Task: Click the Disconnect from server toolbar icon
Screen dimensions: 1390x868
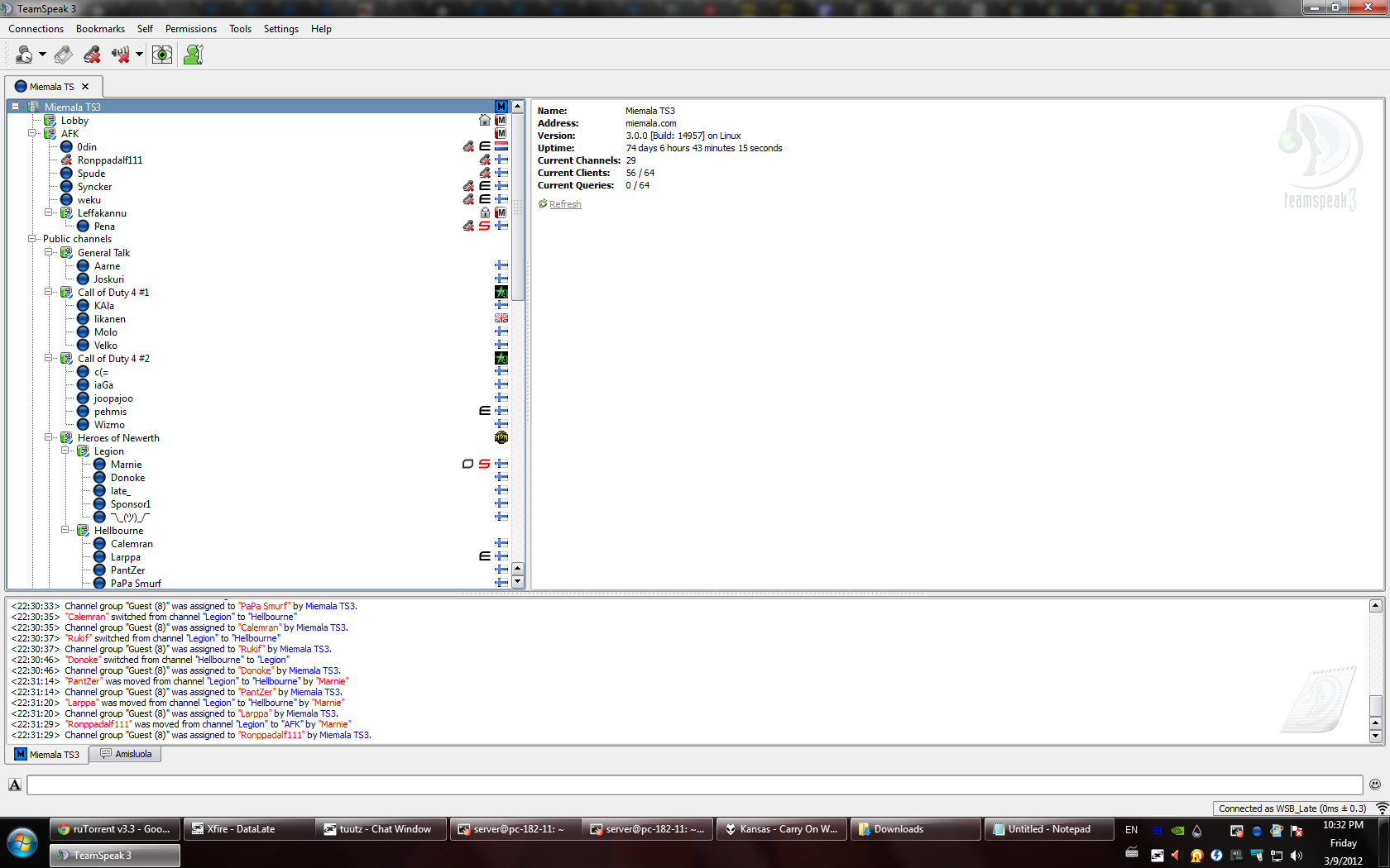Action: [x=64, y=55]
